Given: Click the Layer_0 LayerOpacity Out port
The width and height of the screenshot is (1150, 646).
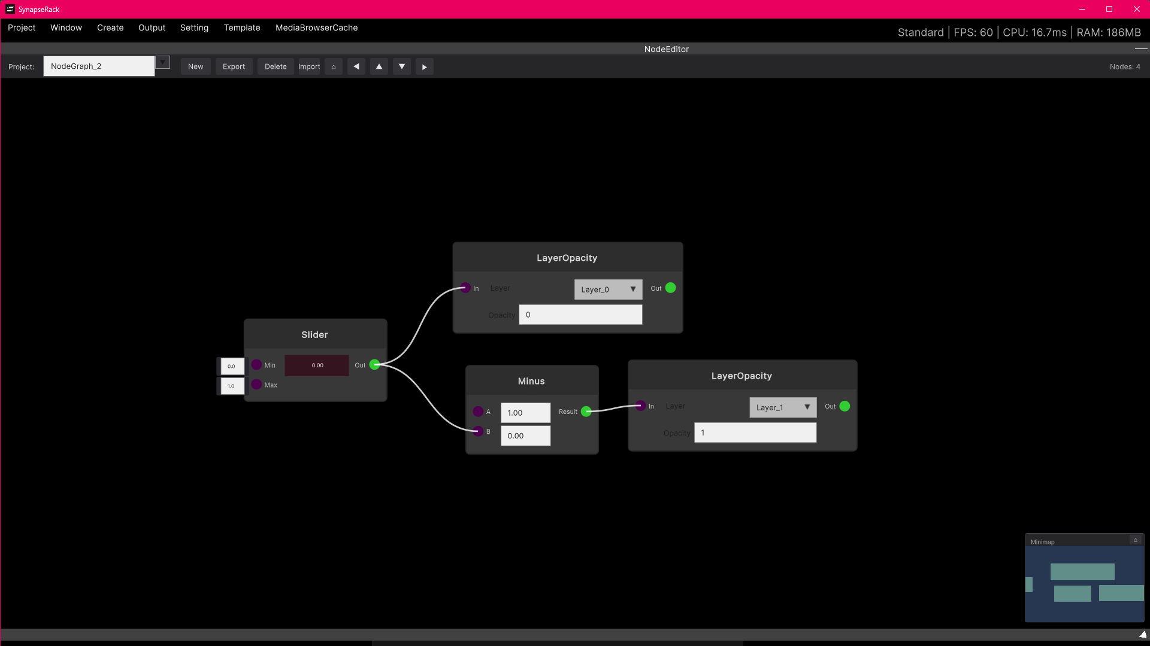Looking at the screenshot, I should (x=671, y=288).
